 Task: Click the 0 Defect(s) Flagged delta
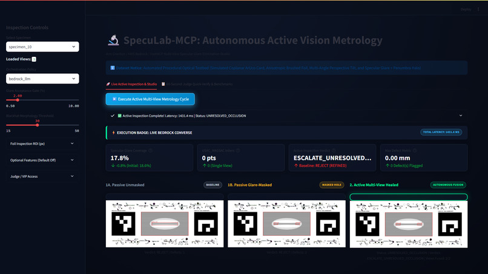click(404, 166)
